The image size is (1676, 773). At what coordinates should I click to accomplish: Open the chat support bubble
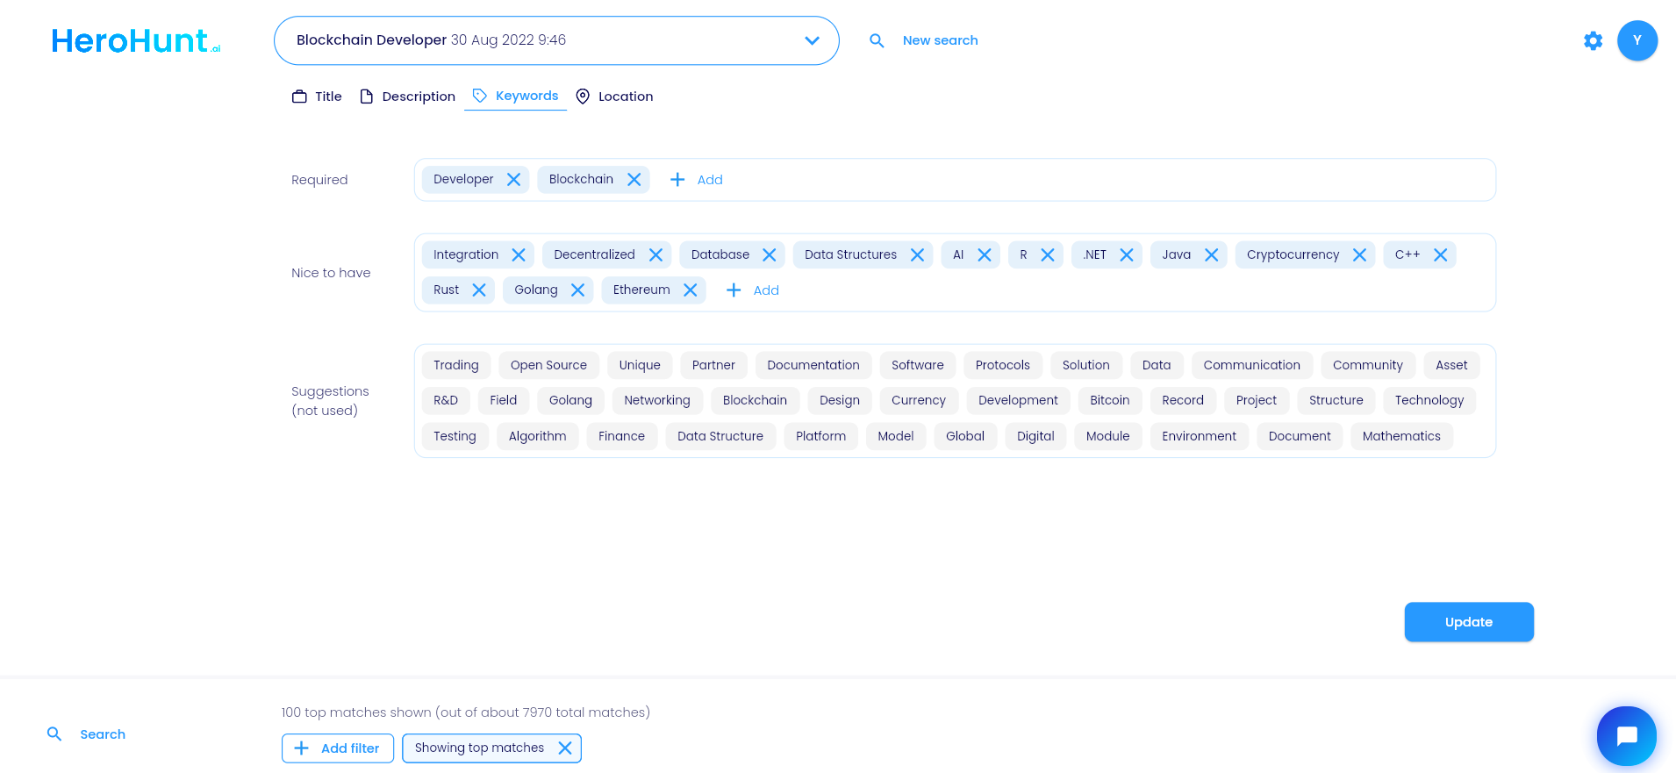click(x=1626, y=735)
